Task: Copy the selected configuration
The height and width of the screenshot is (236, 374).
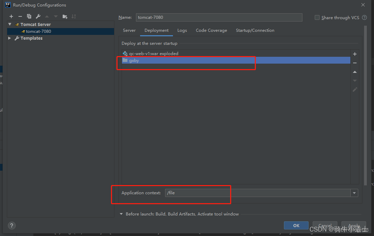Action: pos(29,16)
